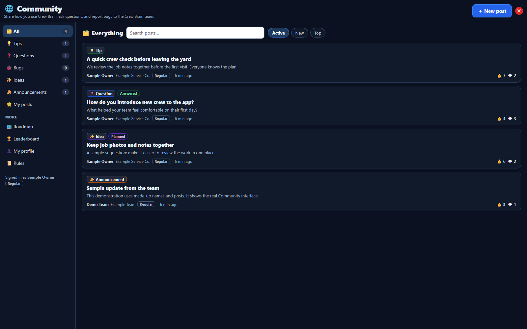Image resolution: width=527 pixels, height=329 pixels.
Task: Click the Example Team label
Action: [x=123, y=205]
